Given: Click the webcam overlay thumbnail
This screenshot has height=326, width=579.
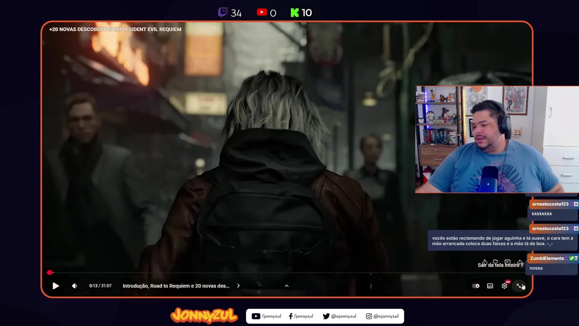Looking at the screenshot, I should pyautogui.click(x=497, y=139).
